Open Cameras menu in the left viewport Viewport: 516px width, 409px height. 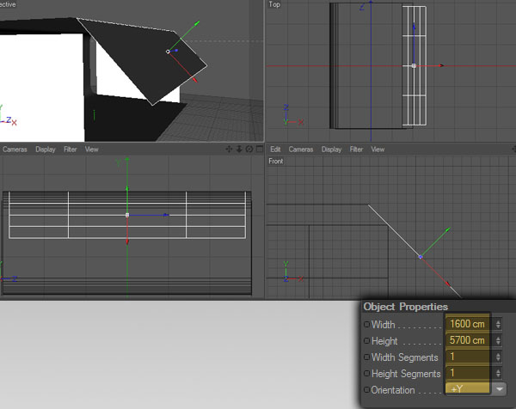coord(15,150)
